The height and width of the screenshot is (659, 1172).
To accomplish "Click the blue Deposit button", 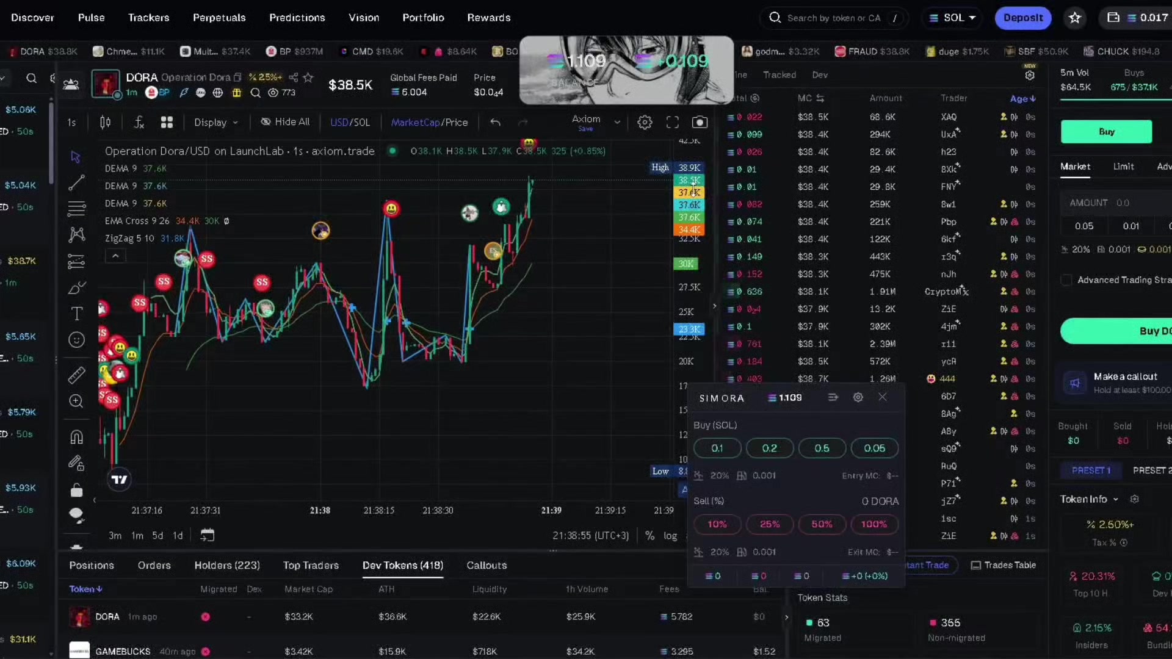I will click(x=1023, y=18).
